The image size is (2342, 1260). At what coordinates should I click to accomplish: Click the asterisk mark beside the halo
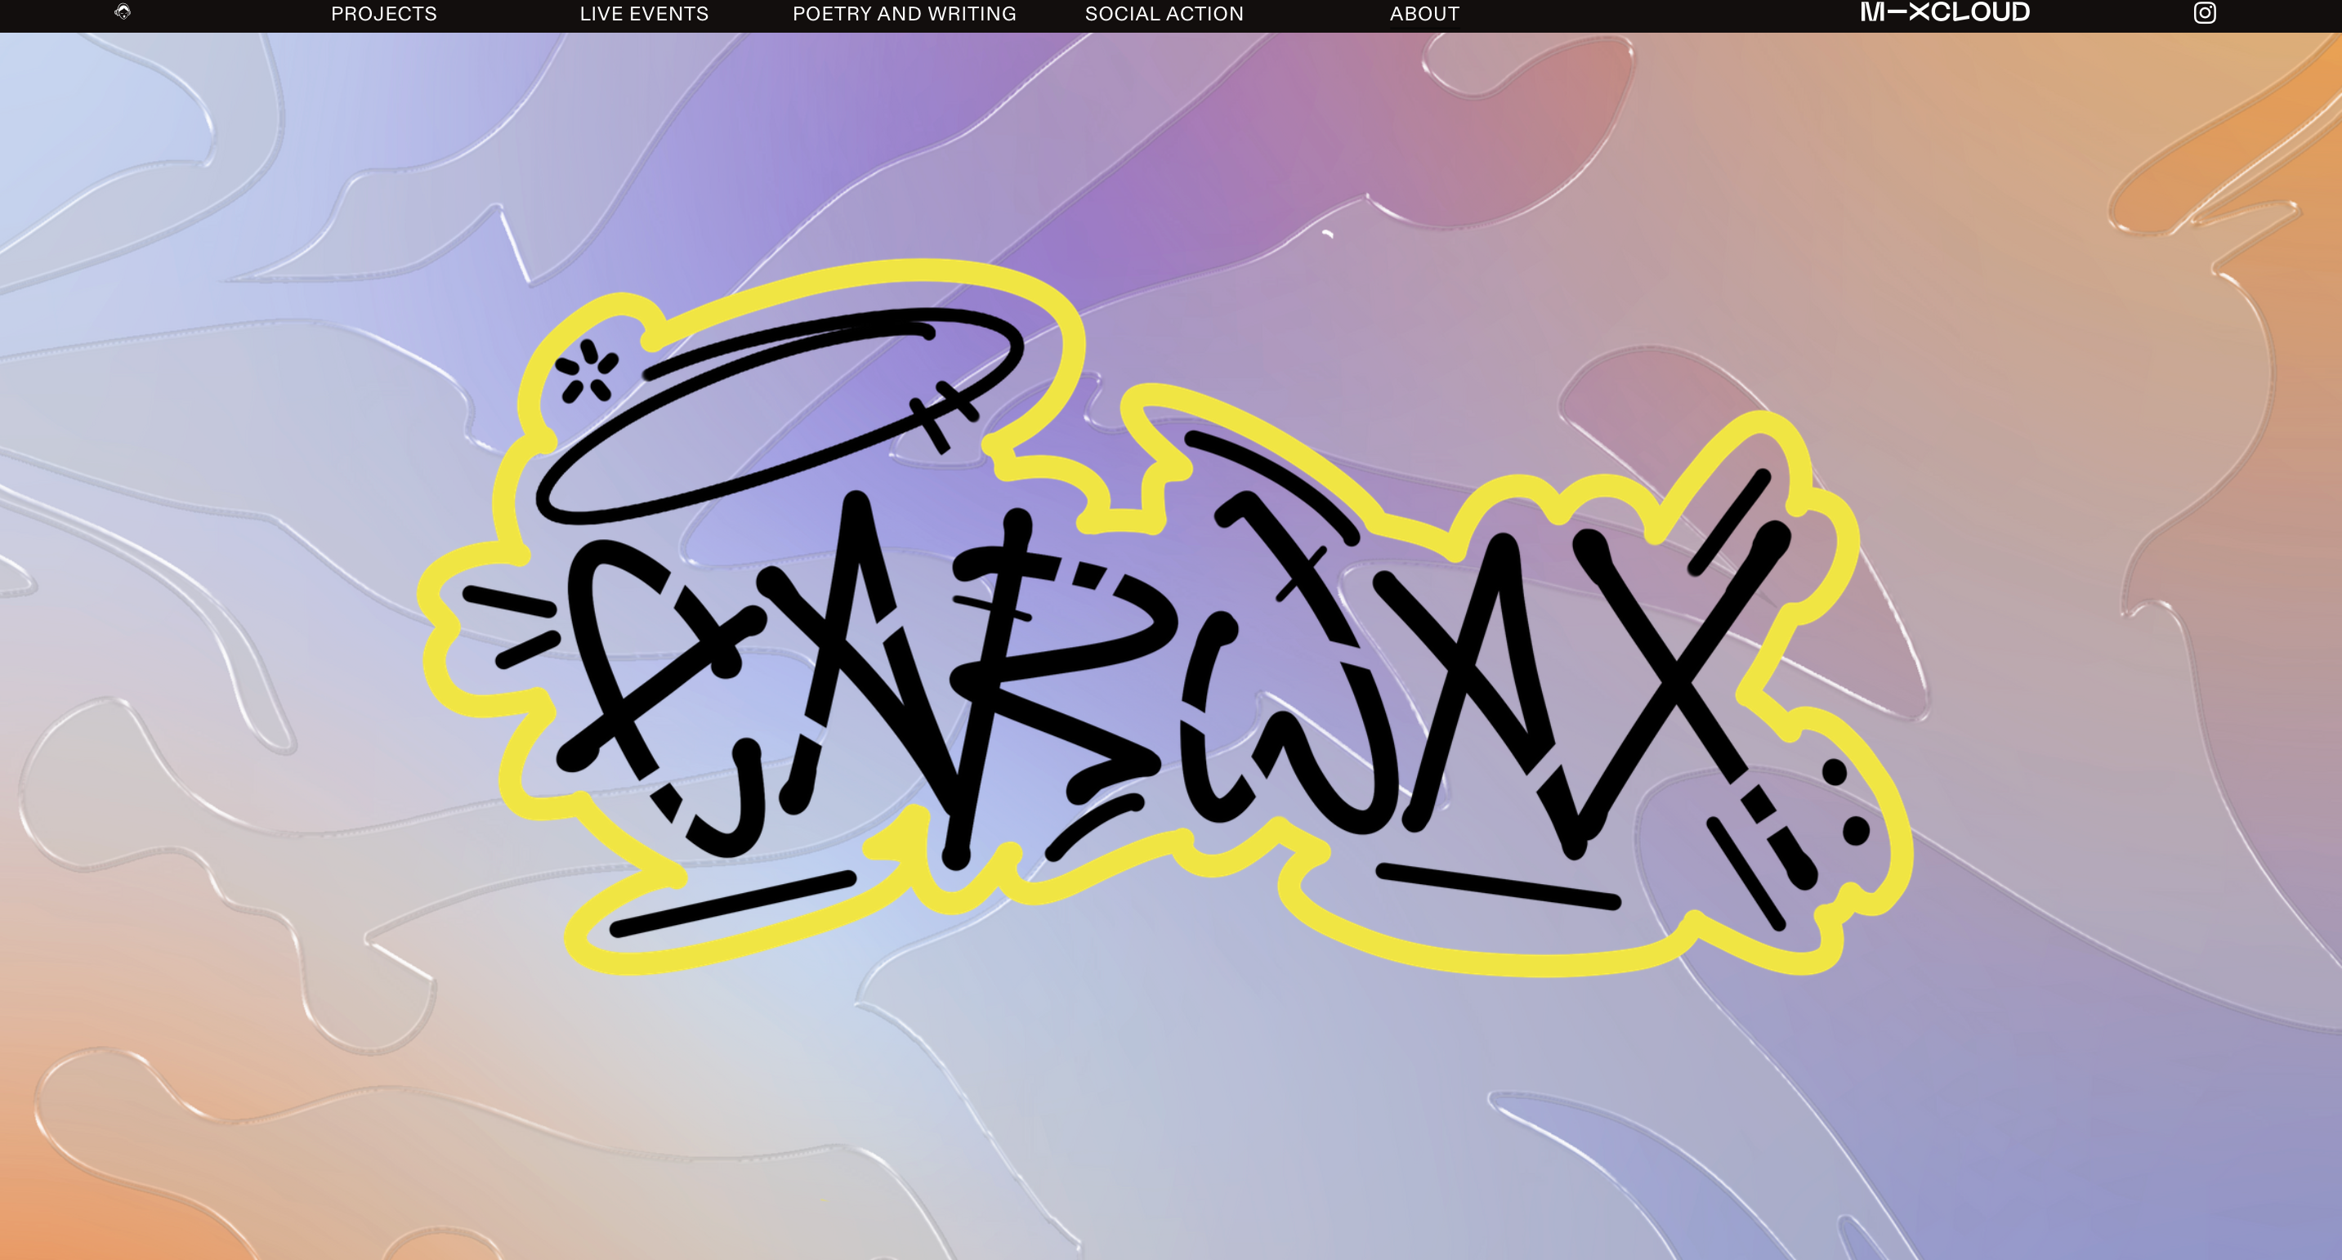587,371
